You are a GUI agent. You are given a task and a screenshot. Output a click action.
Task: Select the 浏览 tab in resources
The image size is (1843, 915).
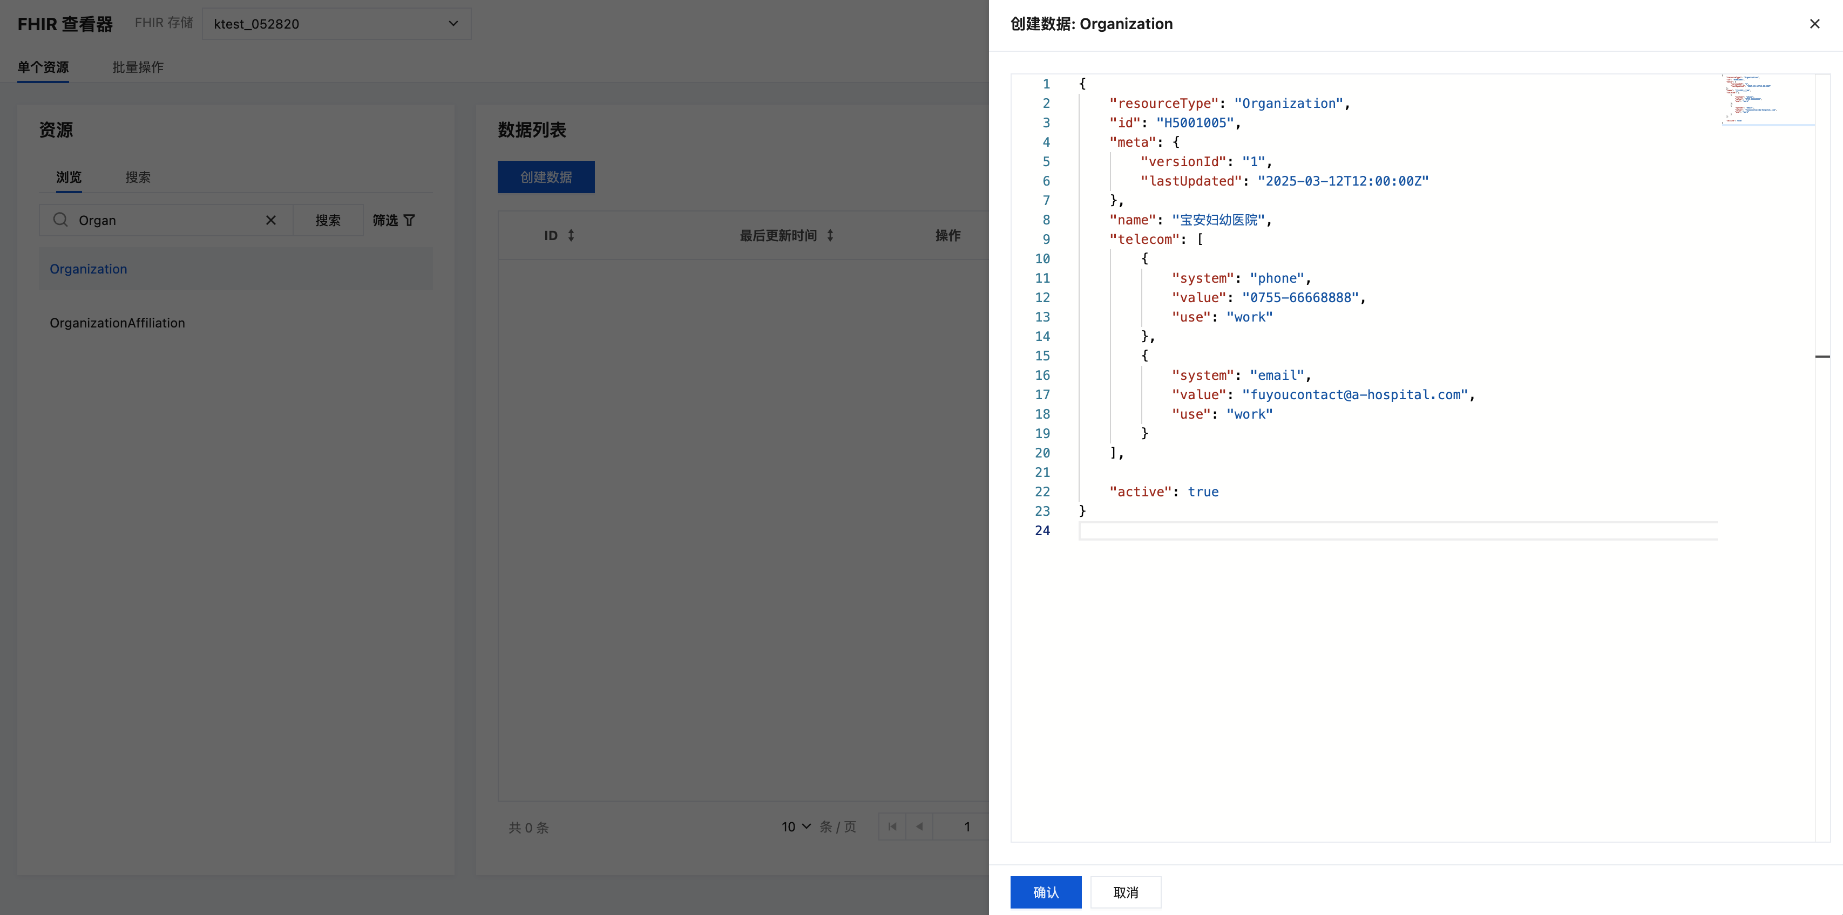[x=69, y=177]
